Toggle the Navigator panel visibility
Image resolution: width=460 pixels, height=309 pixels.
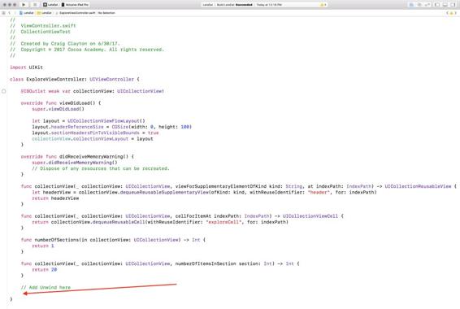[x=437, y=5]
